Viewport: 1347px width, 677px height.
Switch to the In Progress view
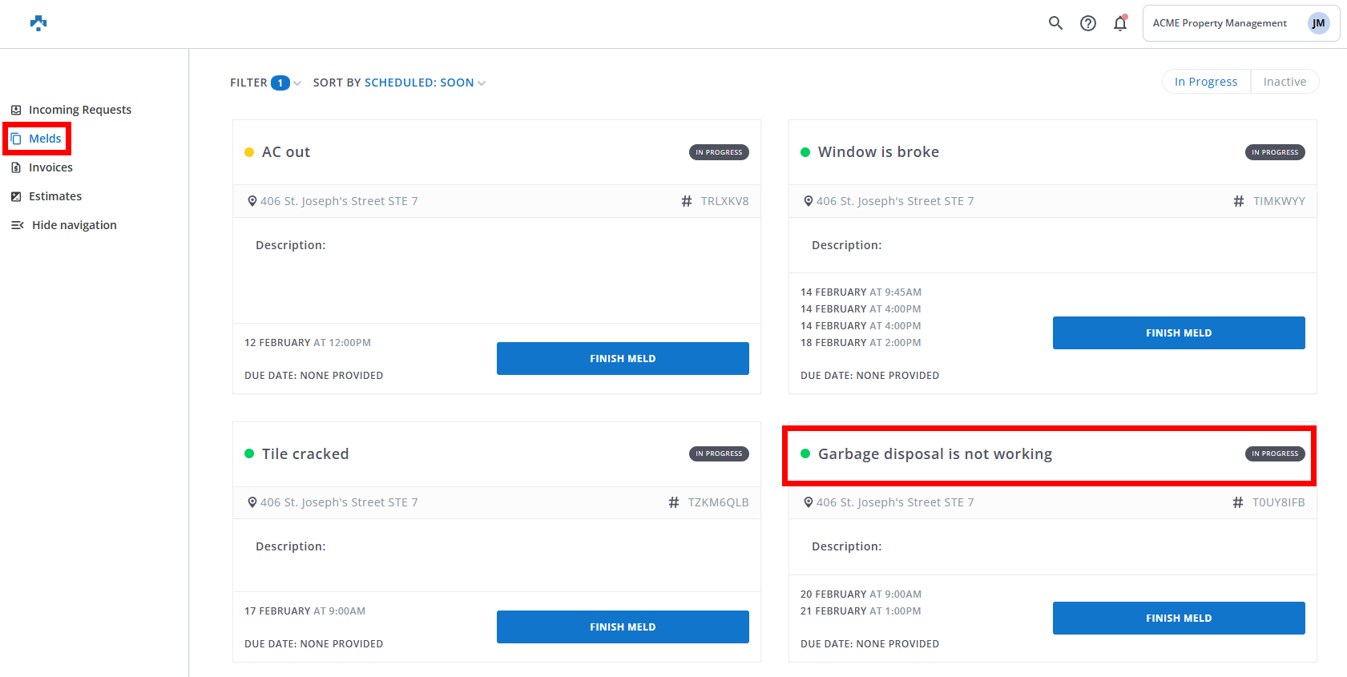click(1205, 82)
